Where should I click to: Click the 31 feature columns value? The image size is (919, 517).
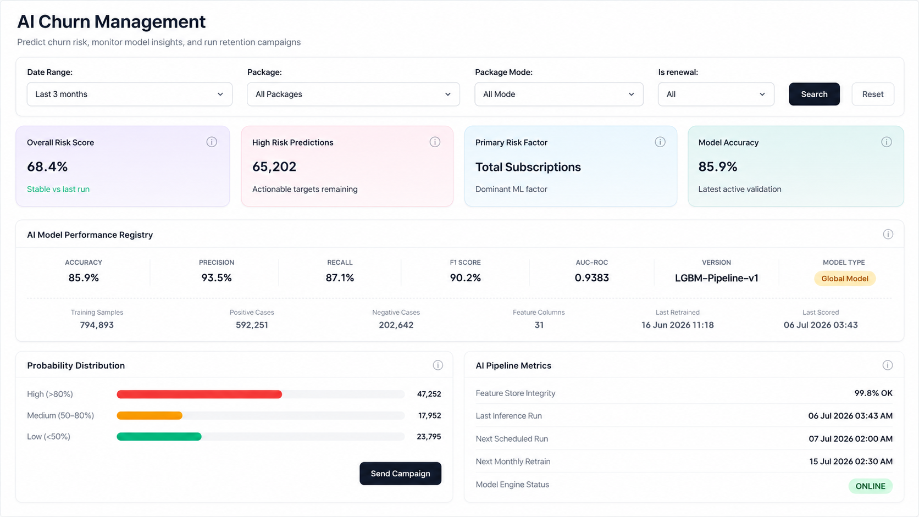click(x=539, y=325)
